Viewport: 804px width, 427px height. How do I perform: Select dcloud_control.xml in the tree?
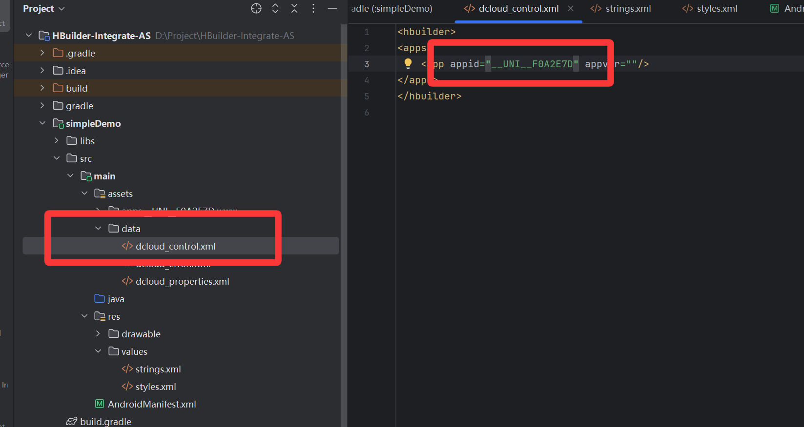coord(176,246)
